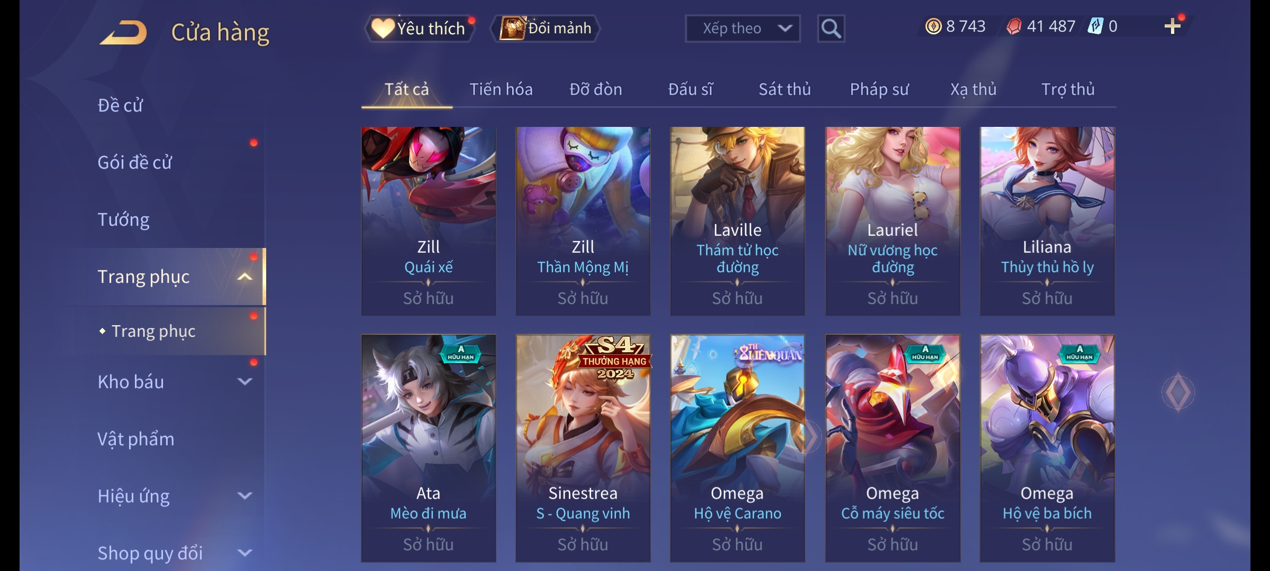Open Tướng in the sidebar
This screenshot has width=1270, height=571.
point(124,219)
